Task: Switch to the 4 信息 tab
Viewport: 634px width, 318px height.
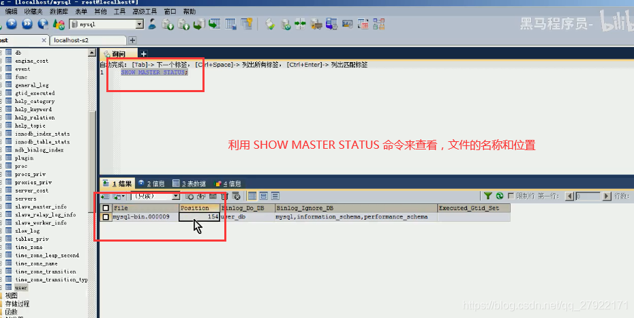Action: 228,184
